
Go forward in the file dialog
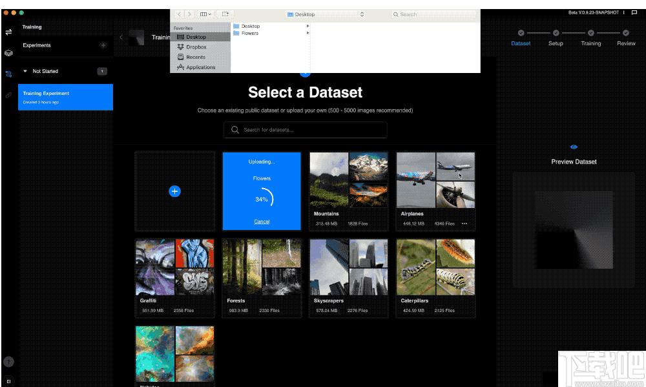tap(189, 14)
